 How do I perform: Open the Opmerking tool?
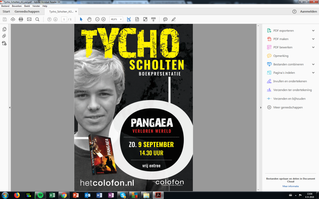click(281, 56)
